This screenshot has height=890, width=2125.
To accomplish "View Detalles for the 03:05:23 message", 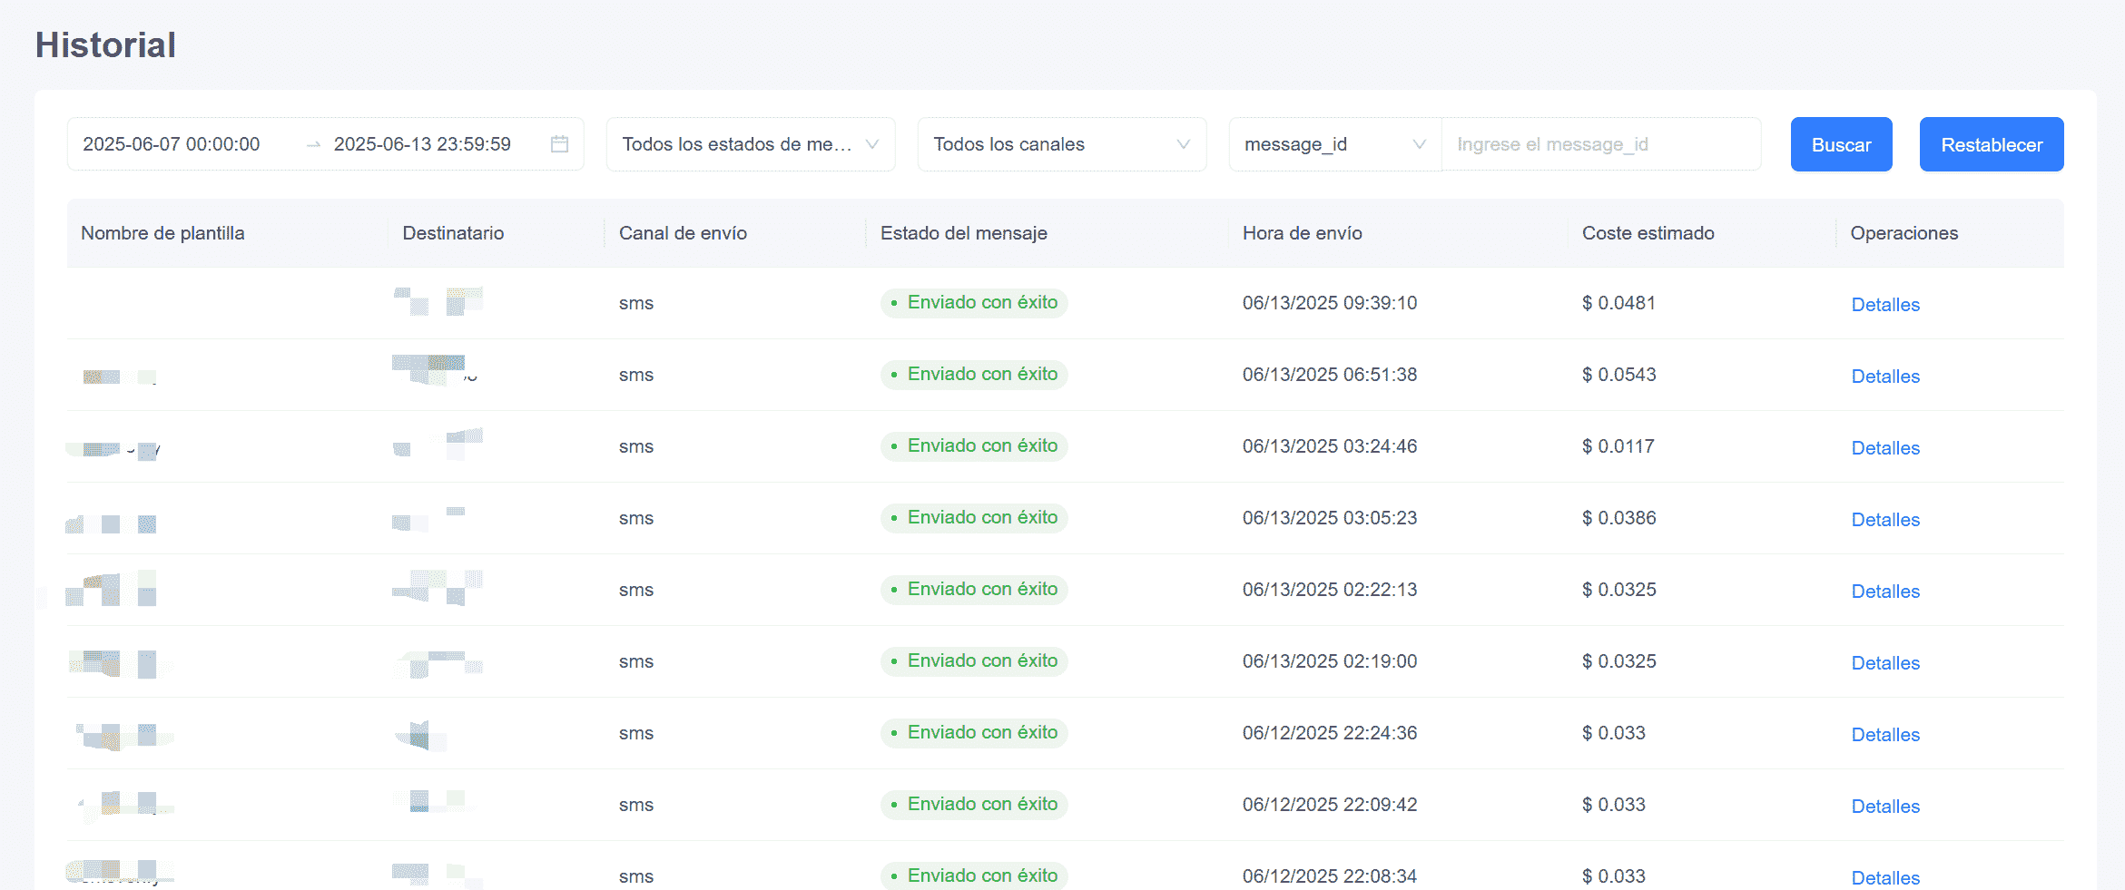I will [1885, 520].
